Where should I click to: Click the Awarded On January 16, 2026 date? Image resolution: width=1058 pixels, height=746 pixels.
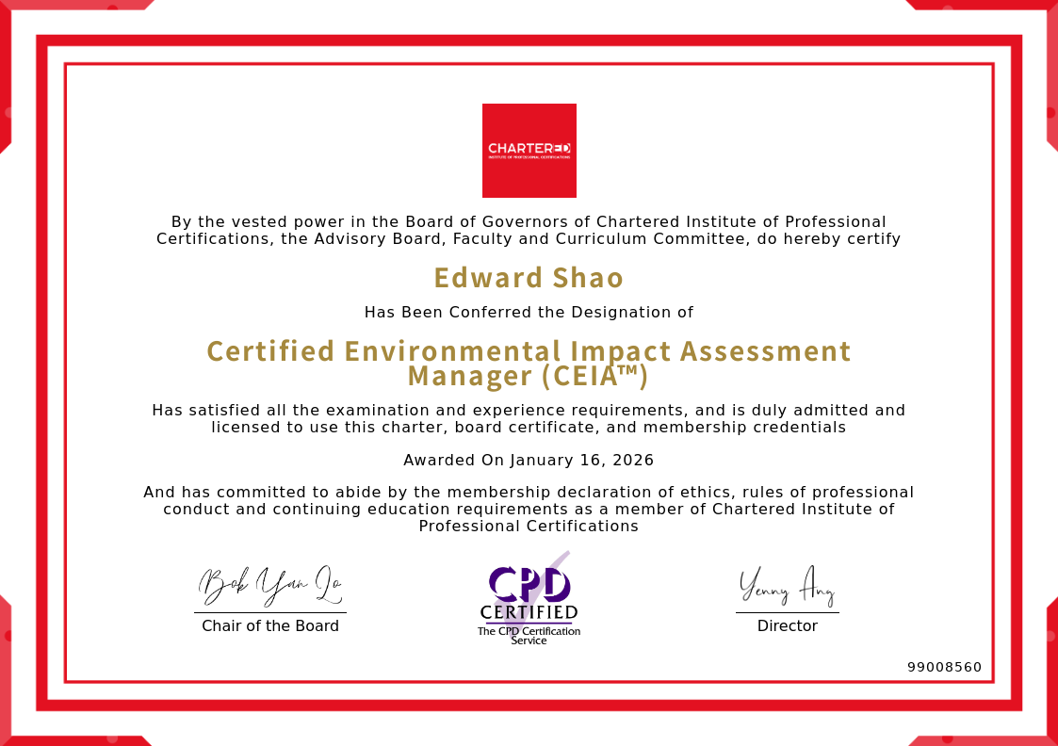point(529,461)
